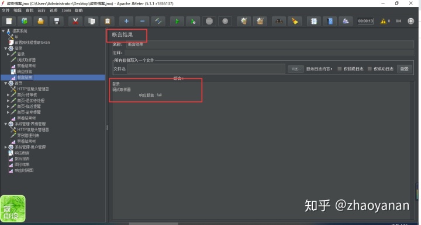Click the Stop test toolbar icon
This screenshot has height=225, width=421.
209,21
